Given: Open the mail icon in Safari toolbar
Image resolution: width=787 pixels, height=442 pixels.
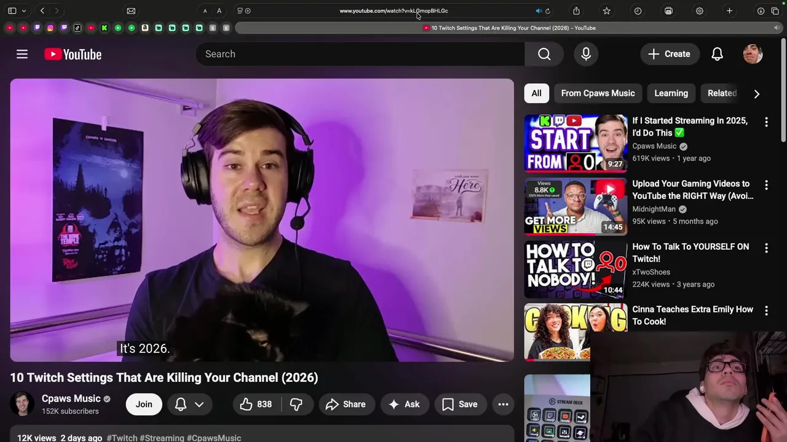Looking at the screenshot, I should [131, 10].
